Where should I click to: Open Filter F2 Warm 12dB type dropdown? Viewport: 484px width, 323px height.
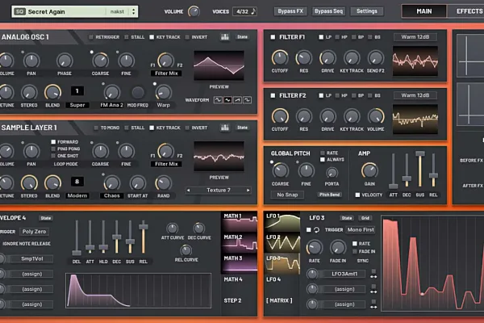point(415,95)
